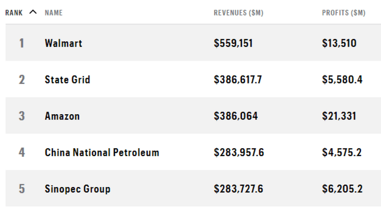Open the Walmart company link
Image resolution: width=381 pixels, height=210 pixels.
(x=63, y=43)
